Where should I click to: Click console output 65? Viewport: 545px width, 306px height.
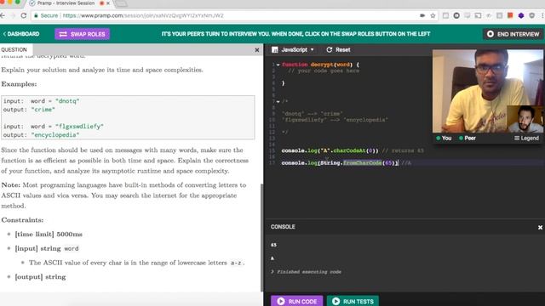coord(273,245)
